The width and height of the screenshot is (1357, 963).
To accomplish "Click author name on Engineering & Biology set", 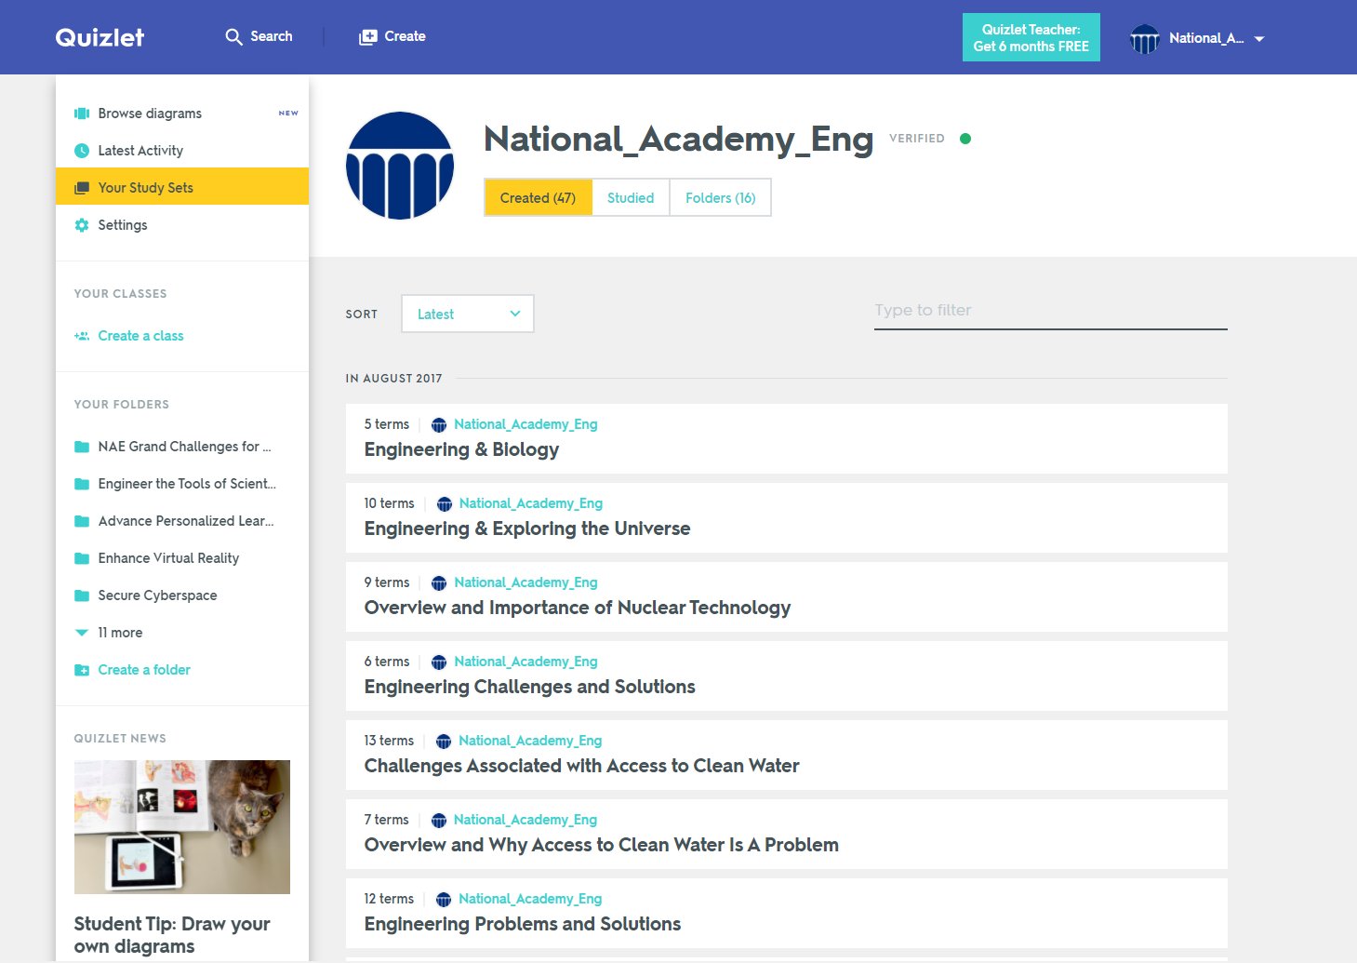I will [x=526, y=424].
